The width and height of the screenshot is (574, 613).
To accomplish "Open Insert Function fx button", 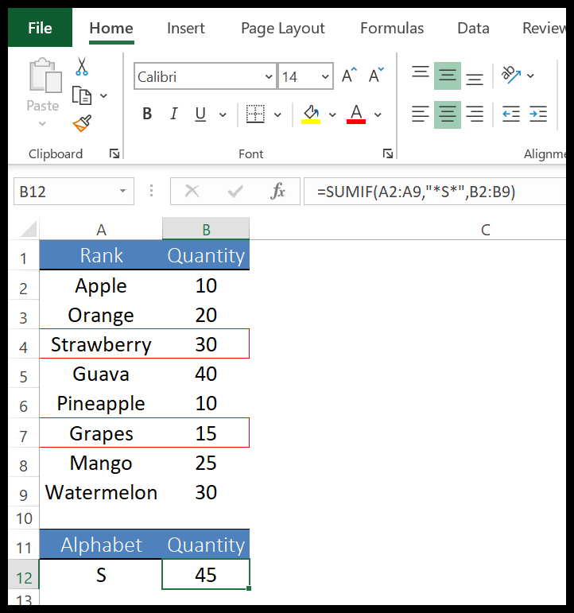I will tap(277, 191).
